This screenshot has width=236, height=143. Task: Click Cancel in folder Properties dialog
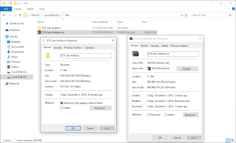(x=90, y=128)
